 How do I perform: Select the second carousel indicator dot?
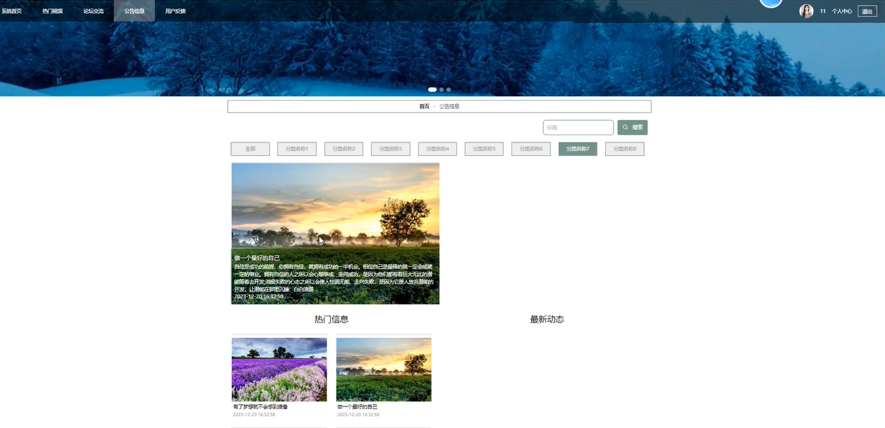pos(441,90)
